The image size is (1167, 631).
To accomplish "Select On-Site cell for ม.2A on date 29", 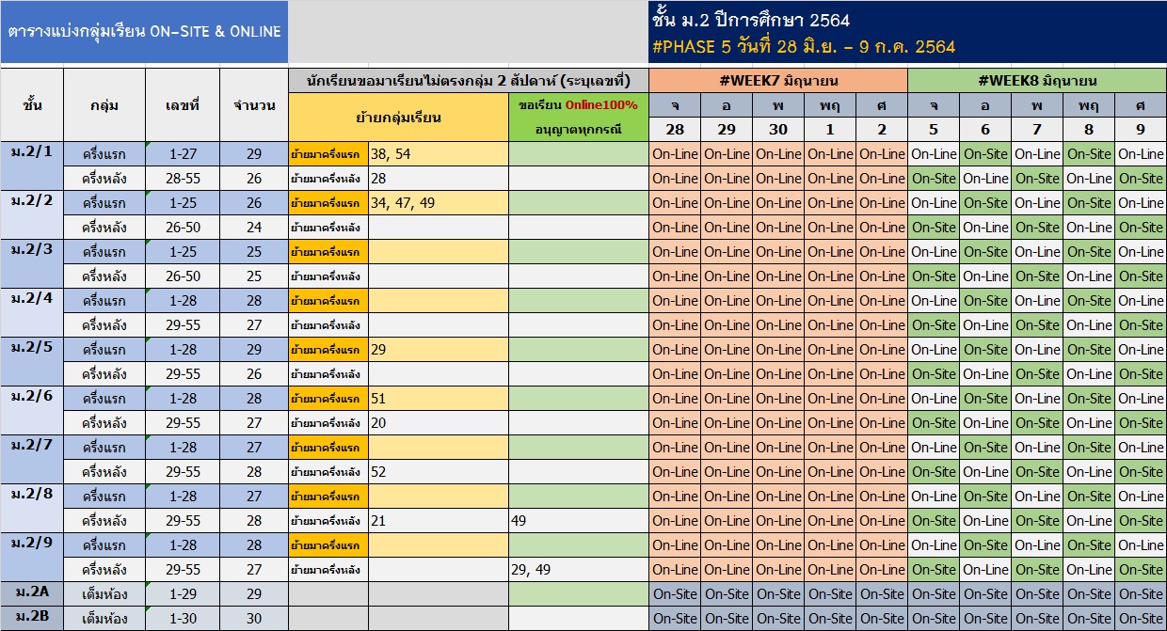I will (x=727, y=593).
